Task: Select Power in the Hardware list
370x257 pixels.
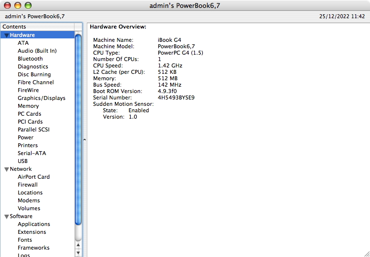Action: (26, 137)
